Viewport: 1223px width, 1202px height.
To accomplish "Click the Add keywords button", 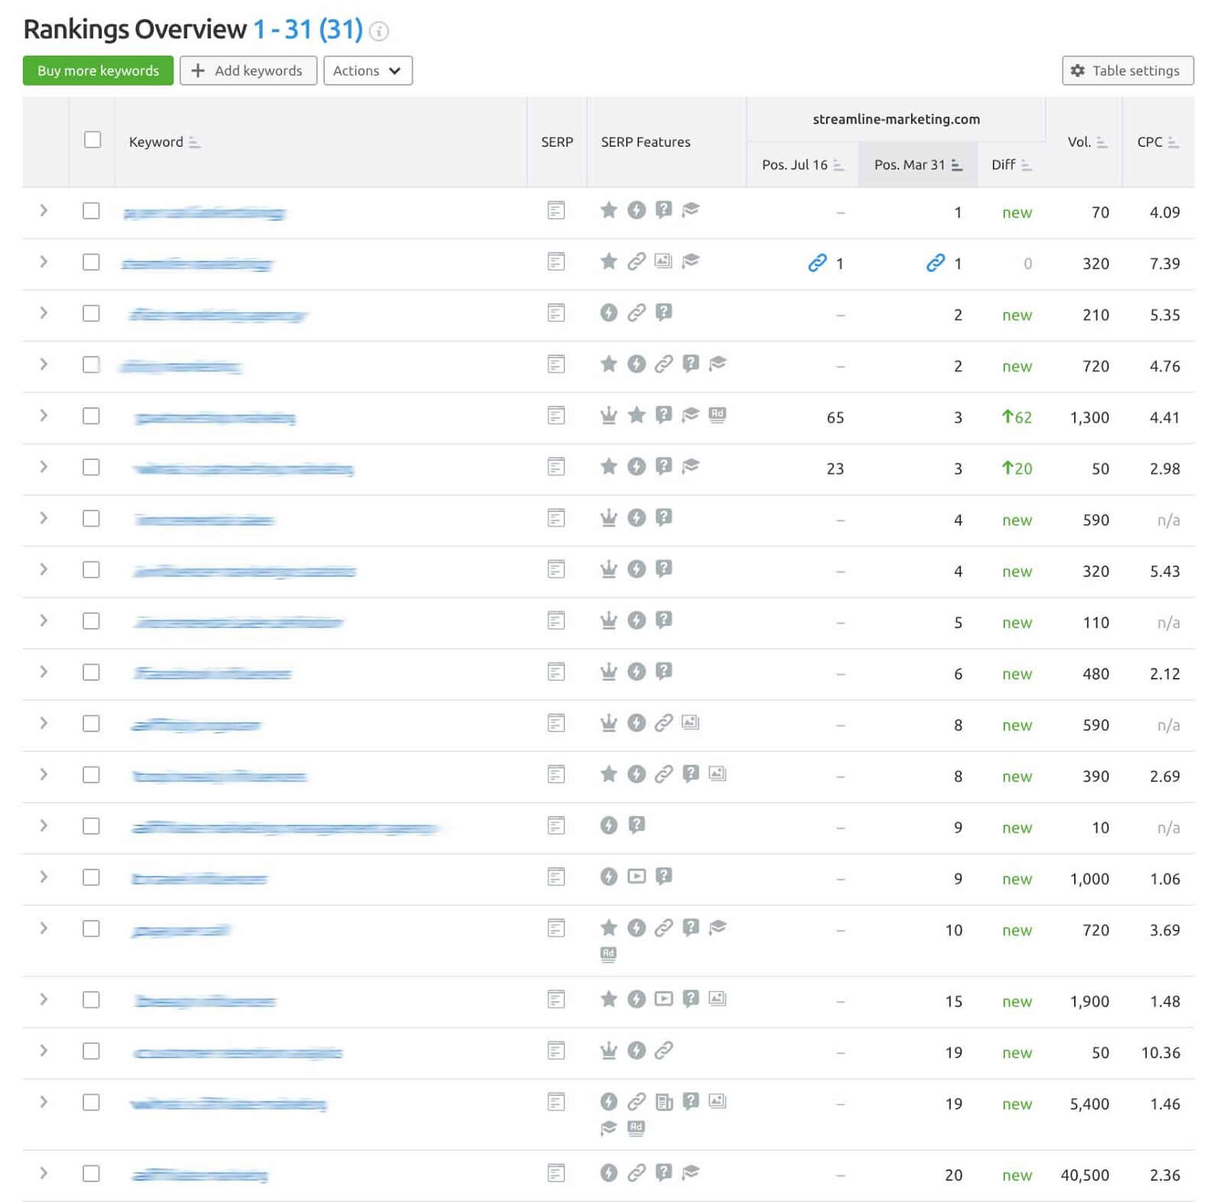I will (248, 70).
